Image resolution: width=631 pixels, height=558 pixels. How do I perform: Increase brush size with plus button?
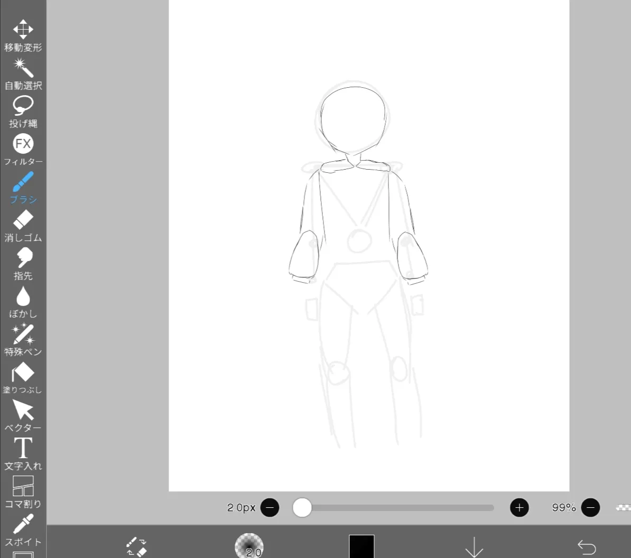click(519, 508)
